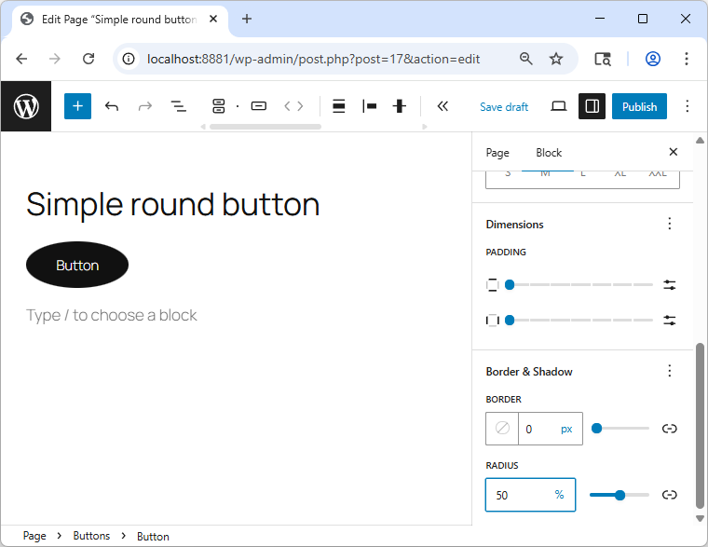Click the page title Simple round button
The width and height of the screenshot is (708, 547).
coord(173,205)
